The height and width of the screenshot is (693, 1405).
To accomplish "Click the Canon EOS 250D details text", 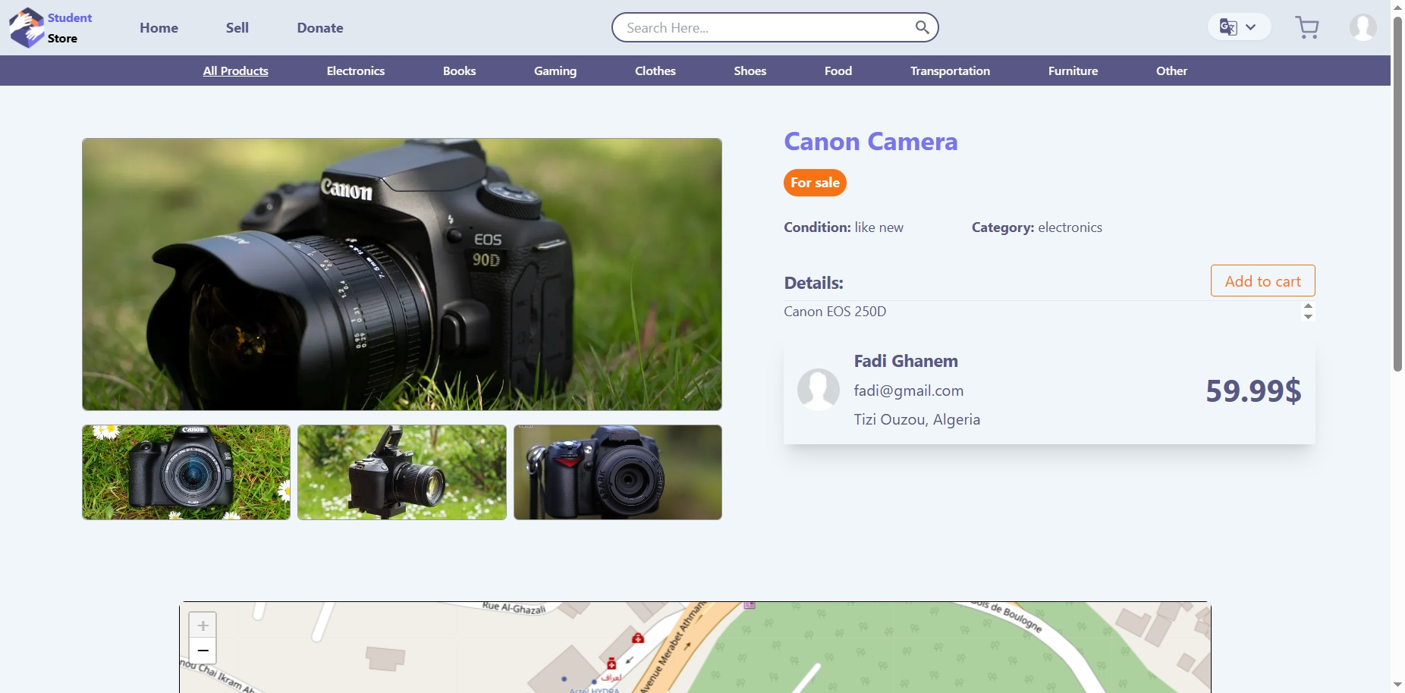I will 835,312.
